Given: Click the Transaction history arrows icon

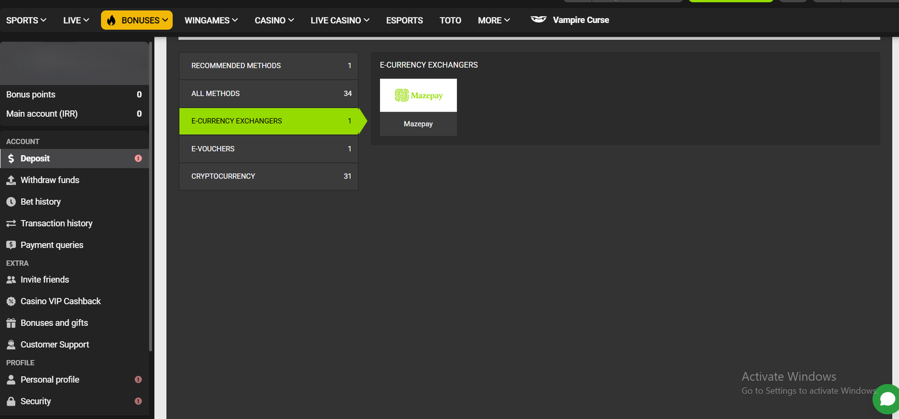Looking at the screenshot, I should [x=11, y=224].
